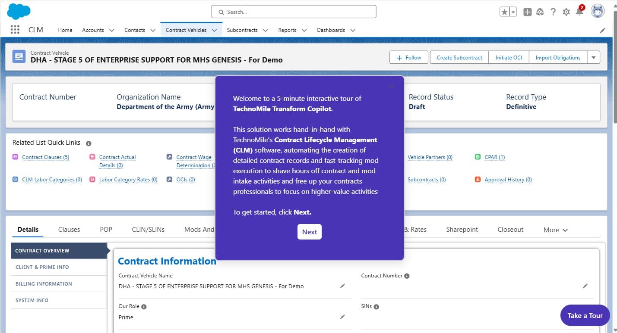This screenshot has width=617, height=333.
Task: Click the Help question mark icon
Action: [x=553, y=12]
